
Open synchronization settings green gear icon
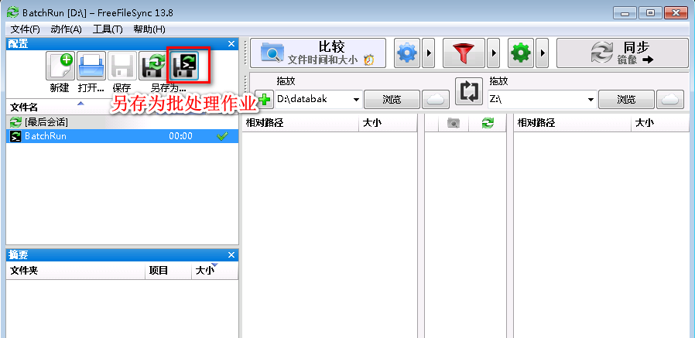tap(521, 53)
